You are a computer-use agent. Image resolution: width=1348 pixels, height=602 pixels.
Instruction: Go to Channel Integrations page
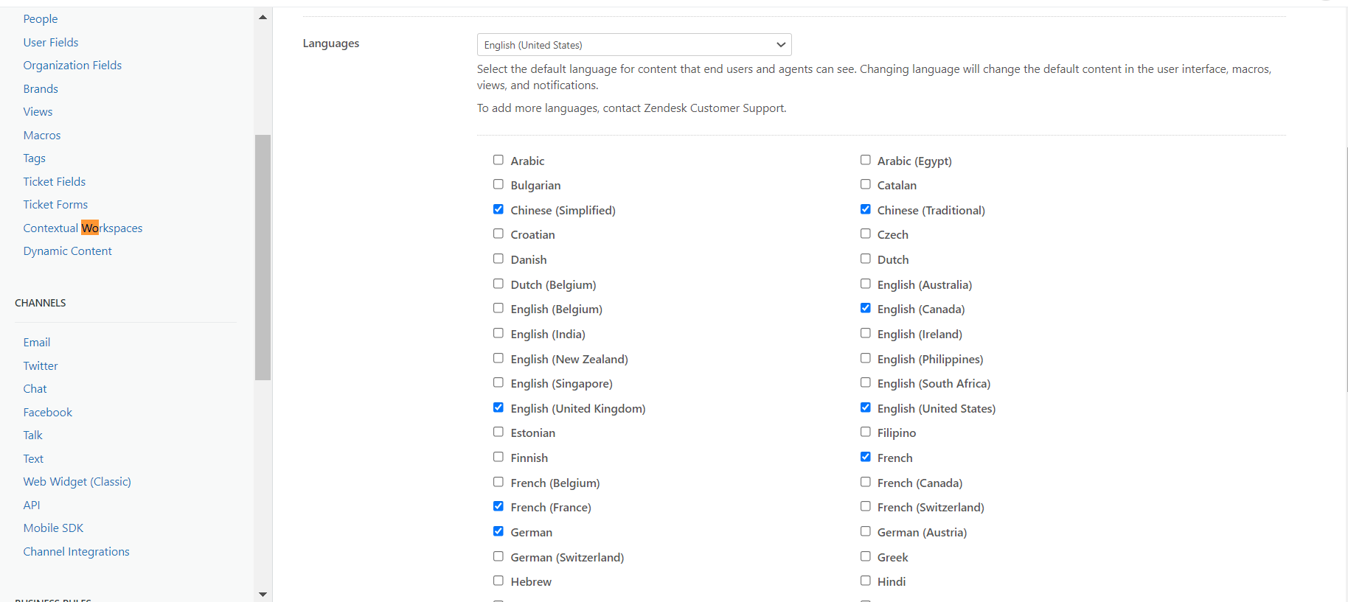[x=77, y=552]
